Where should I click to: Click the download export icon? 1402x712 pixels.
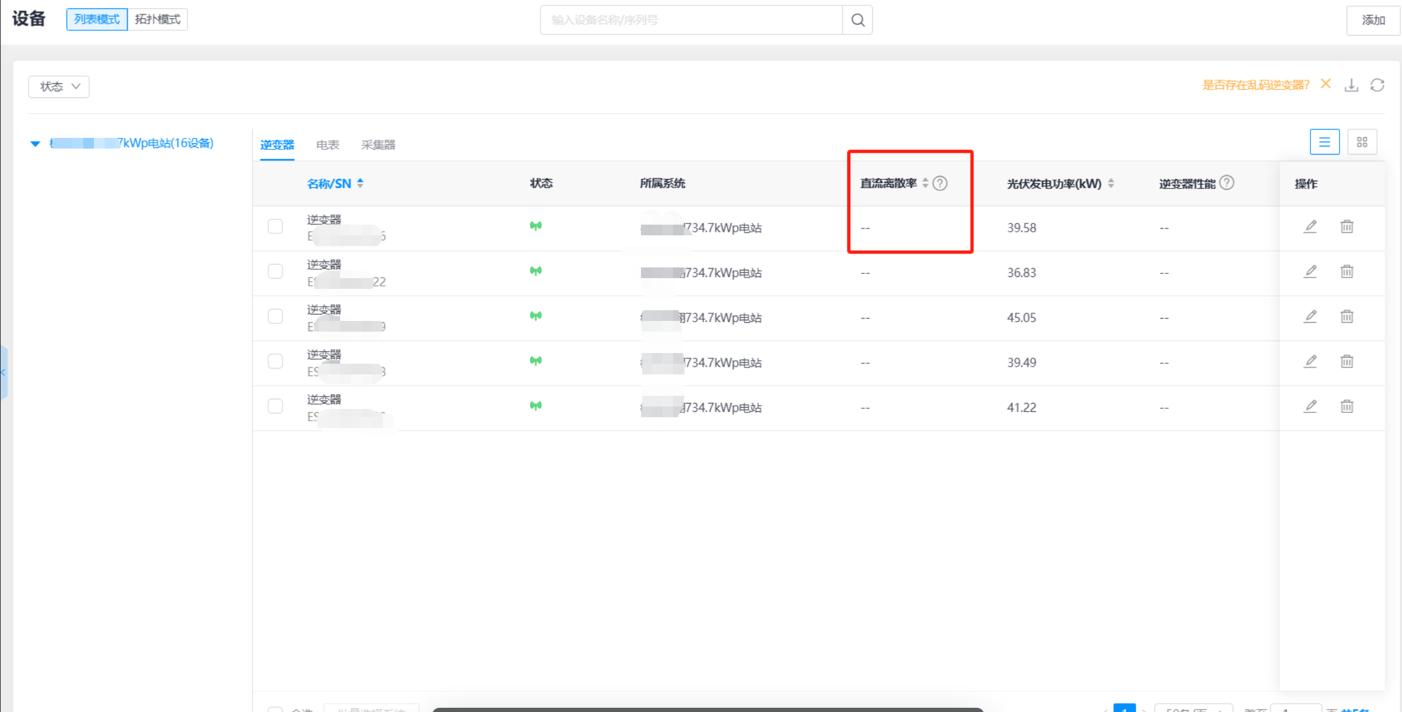pos(1351,86)
